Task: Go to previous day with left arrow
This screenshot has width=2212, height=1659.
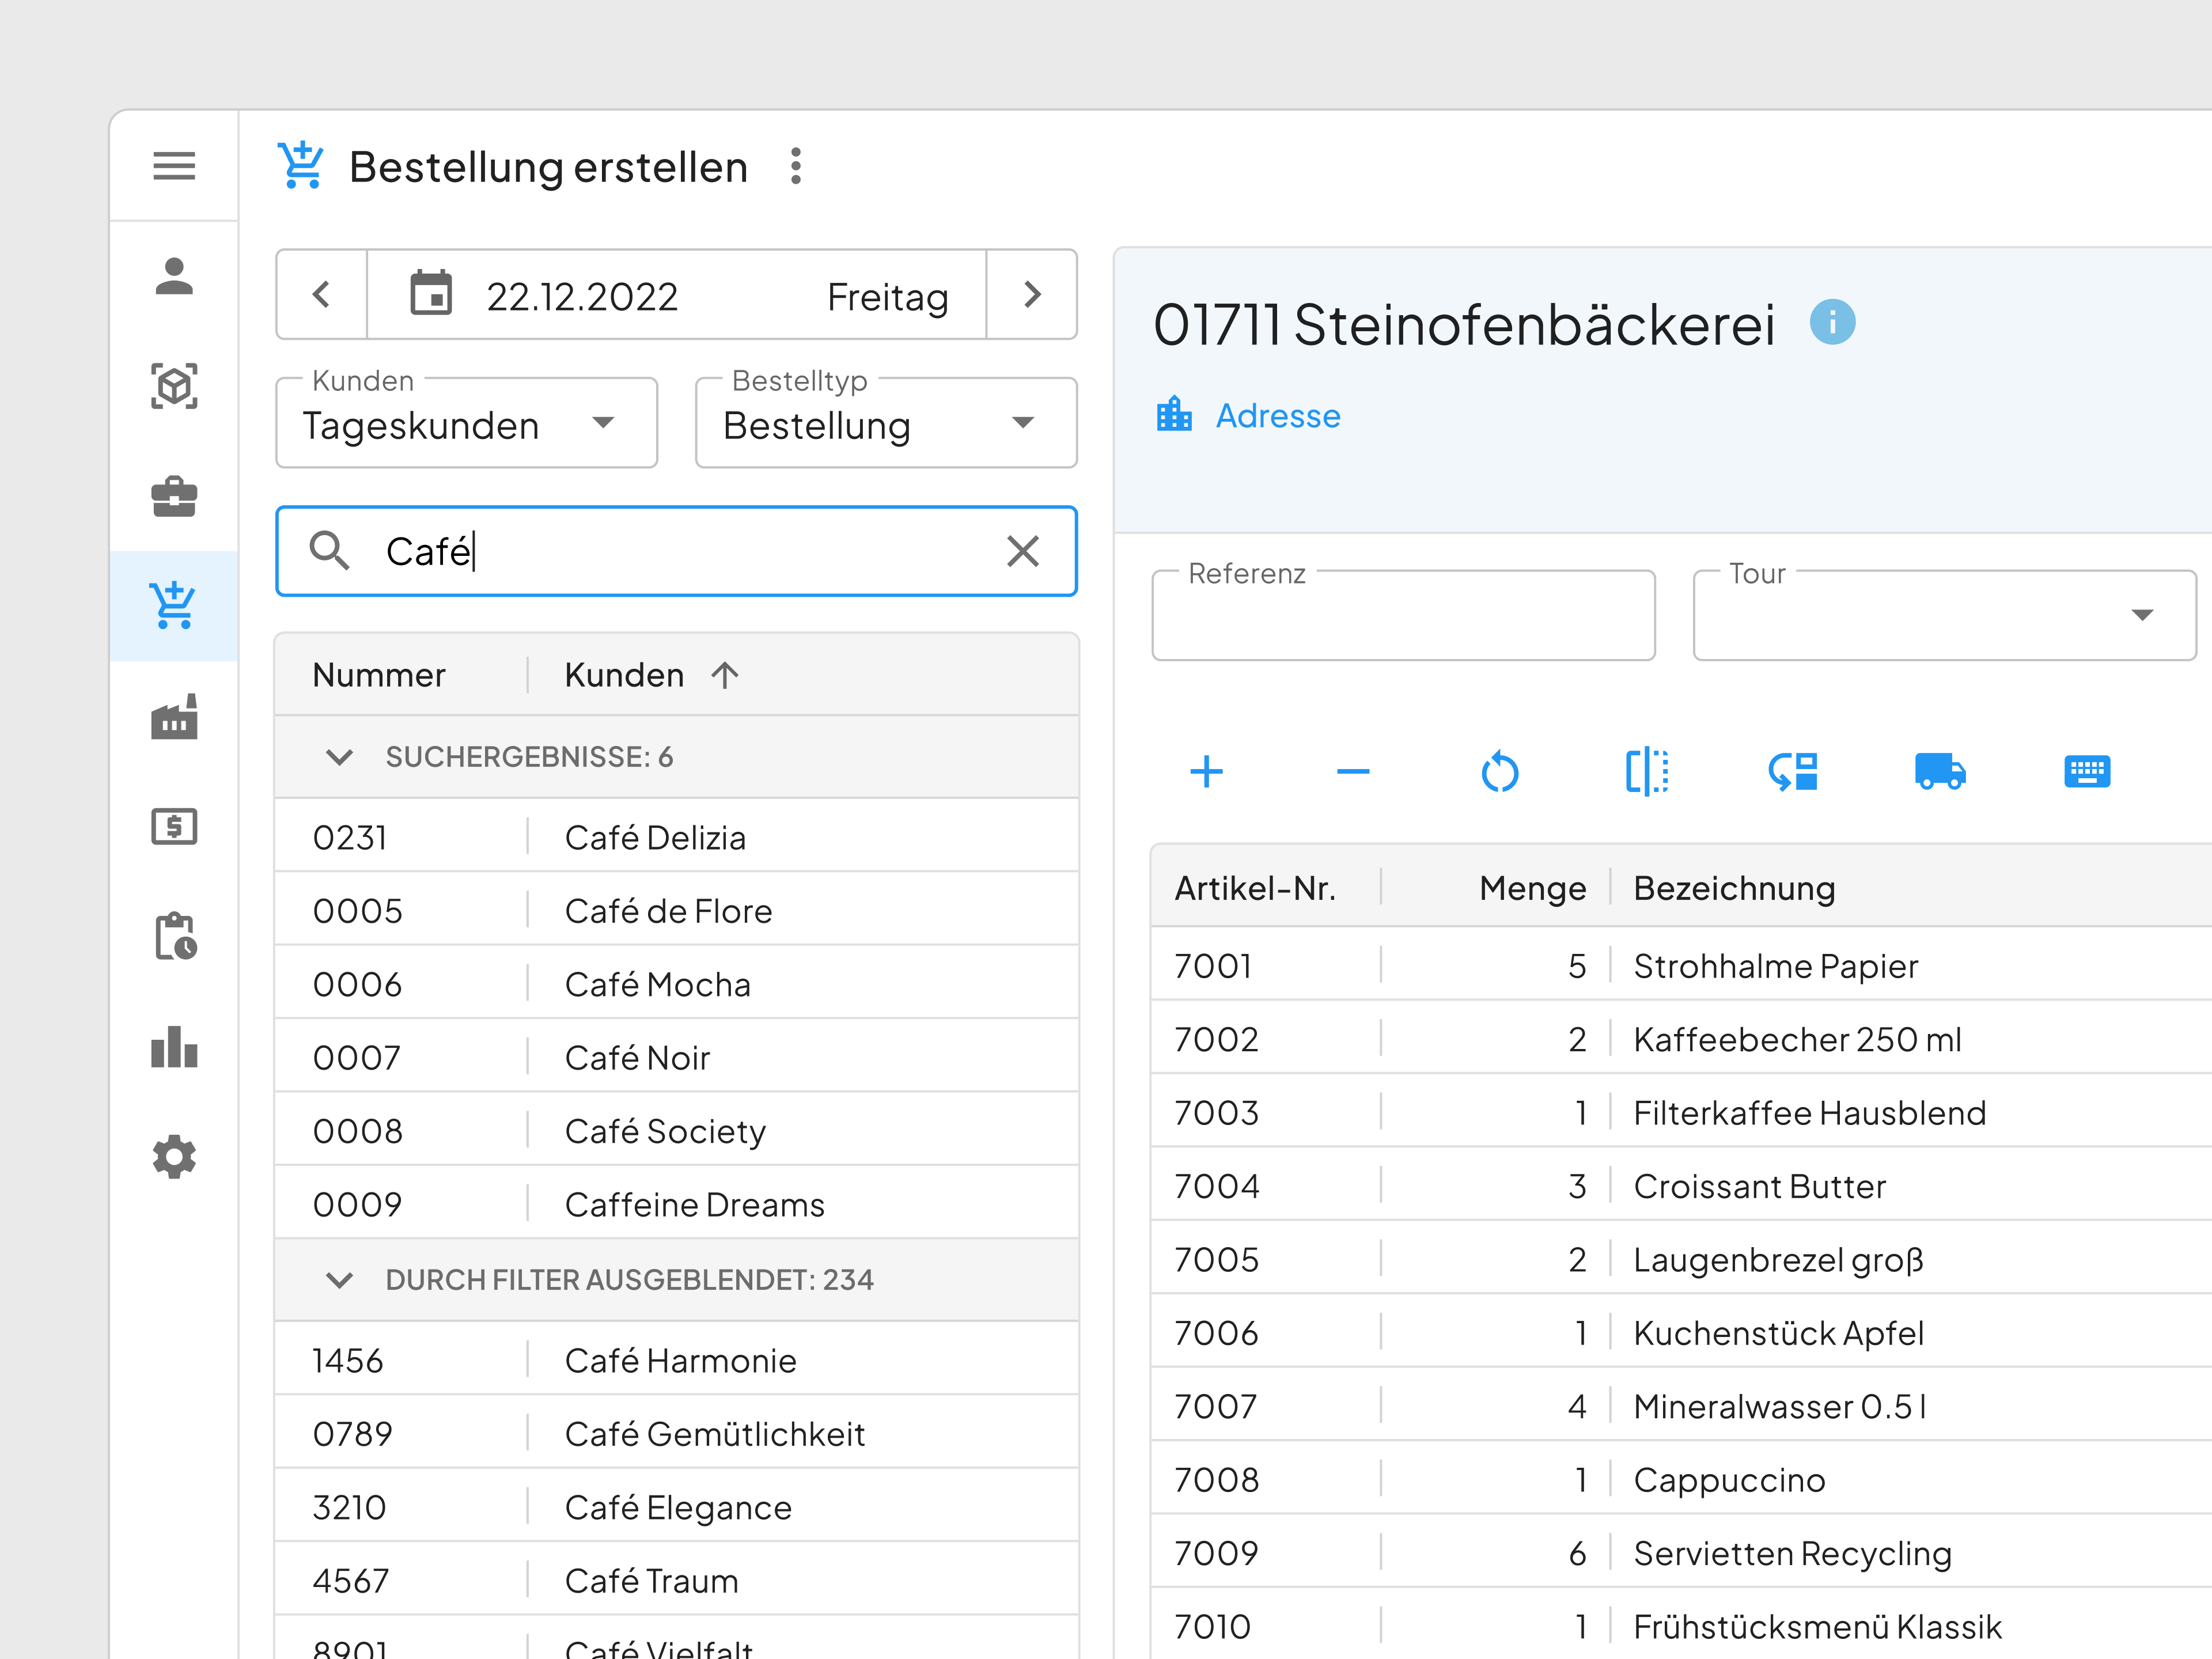Action: pyautogui.click(x=321, y=294)
